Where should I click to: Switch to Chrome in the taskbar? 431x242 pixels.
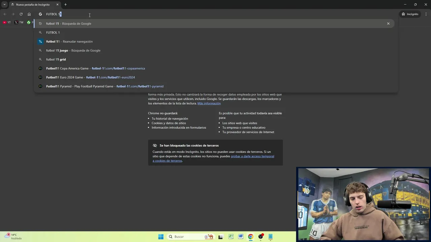click(x=251, y=237)
